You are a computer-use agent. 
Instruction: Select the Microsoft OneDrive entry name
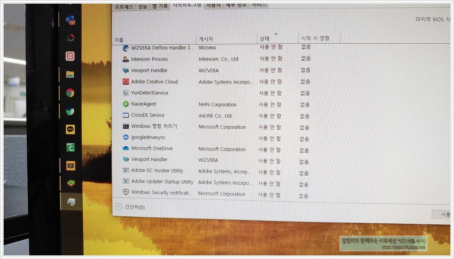click(x=152, y=149)
